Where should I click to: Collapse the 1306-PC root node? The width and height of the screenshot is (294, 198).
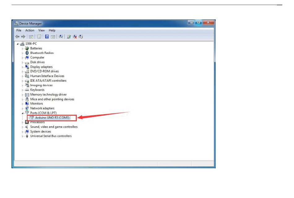click(x=18, y=44)
